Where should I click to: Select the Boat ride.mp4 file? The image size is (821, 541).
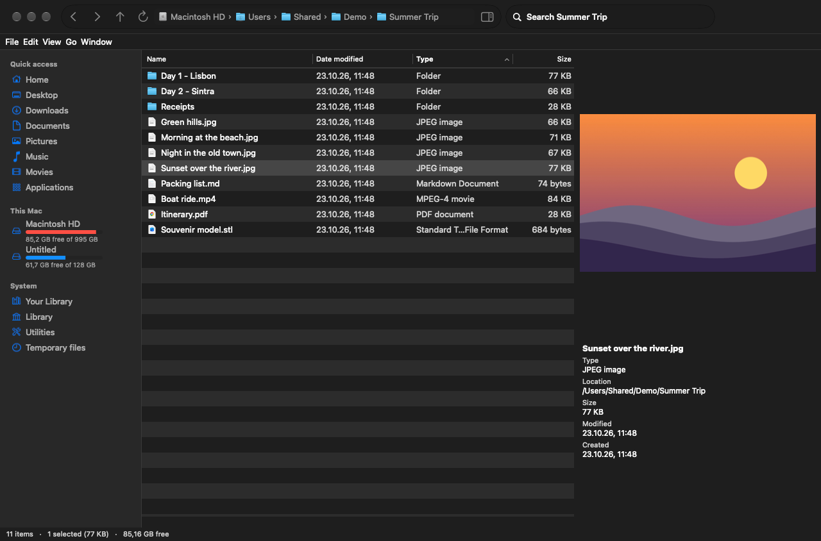click(x=358, y=199)
